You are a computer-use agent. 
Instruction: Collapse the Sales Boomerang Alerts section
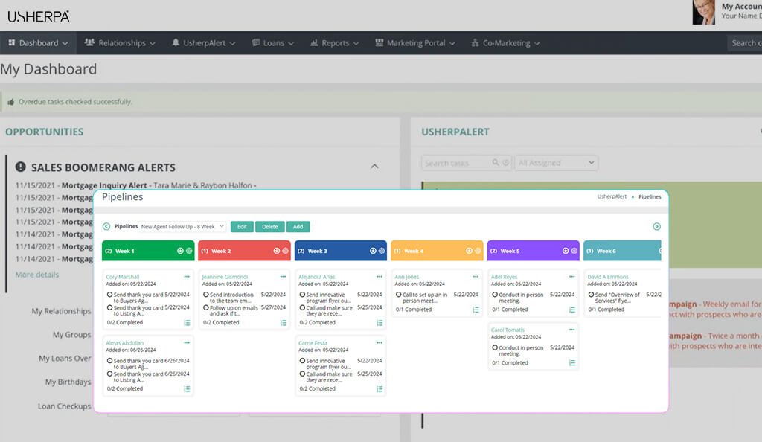click(x=374, y=166)
